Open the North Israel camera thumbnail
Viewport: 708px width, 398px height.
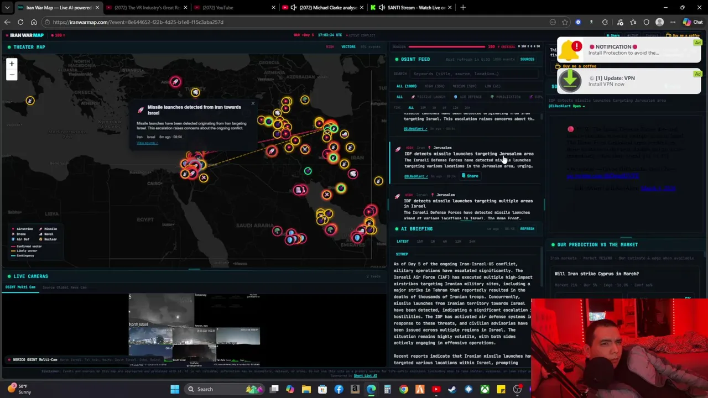pyautogui.click(x=162, y=310)
